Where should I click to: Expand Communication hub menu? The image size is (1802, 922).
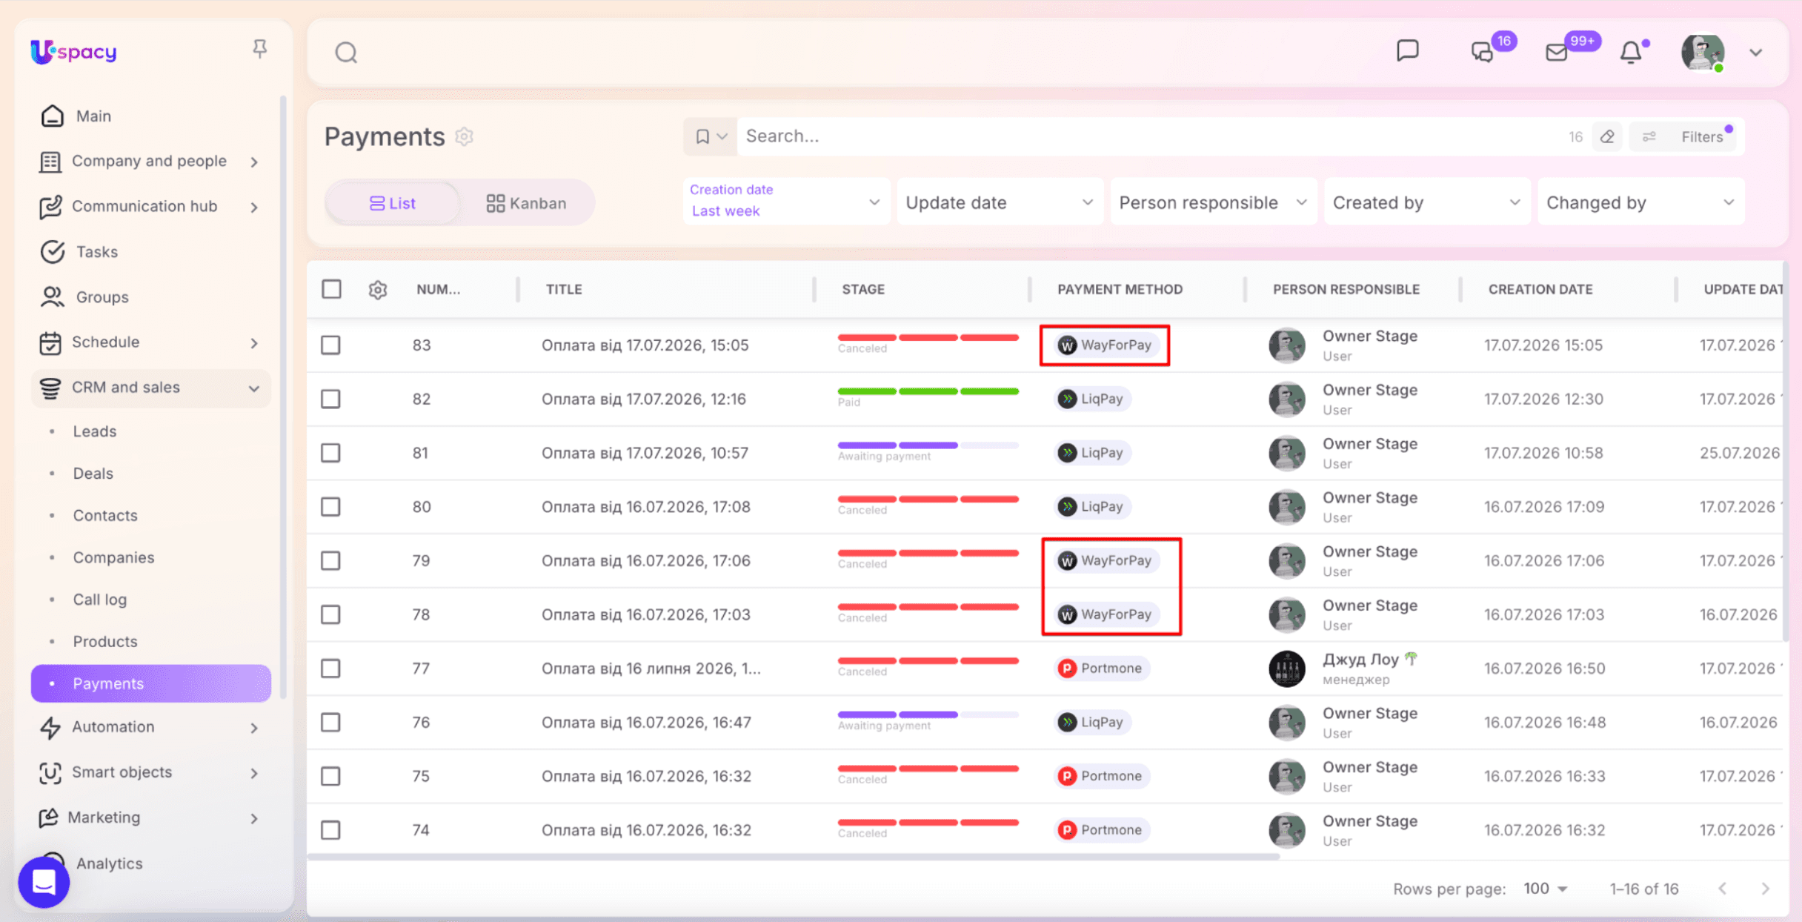tap(150, 207)
